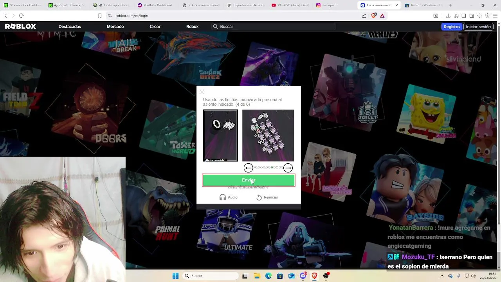Open the Leo AI sparkle icon
This screenshot has width=501, height=282.
point(479,16)
